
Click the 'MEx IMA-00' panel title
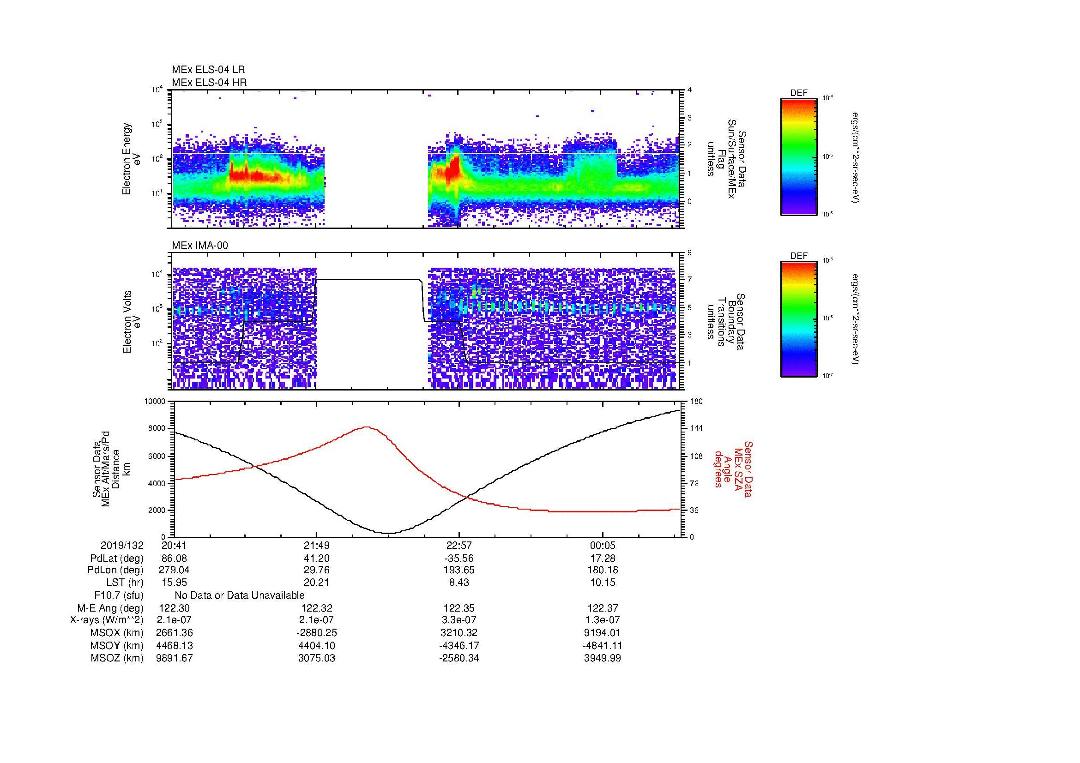click(x=200, y=246)
